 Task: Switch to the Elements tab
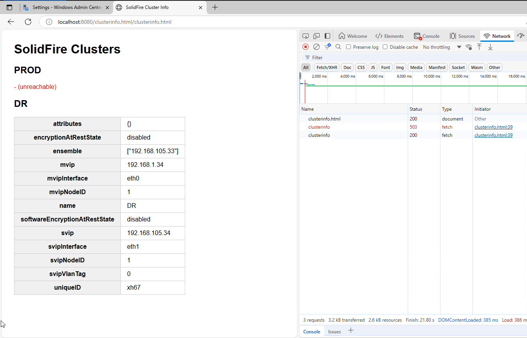389,36
